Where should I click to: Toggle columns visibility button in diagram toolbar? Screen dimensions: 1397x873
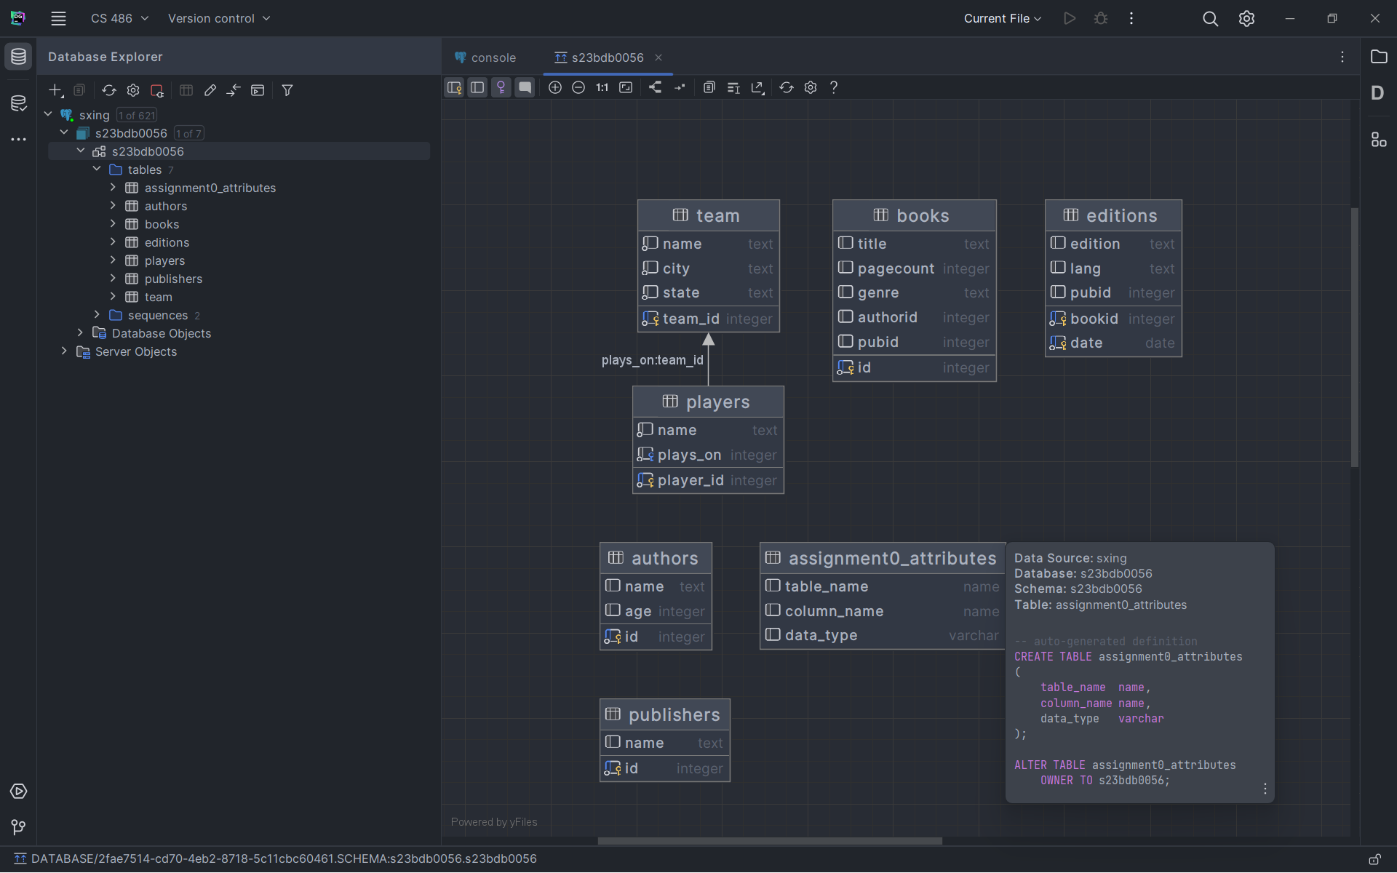(x=477, y=87)
